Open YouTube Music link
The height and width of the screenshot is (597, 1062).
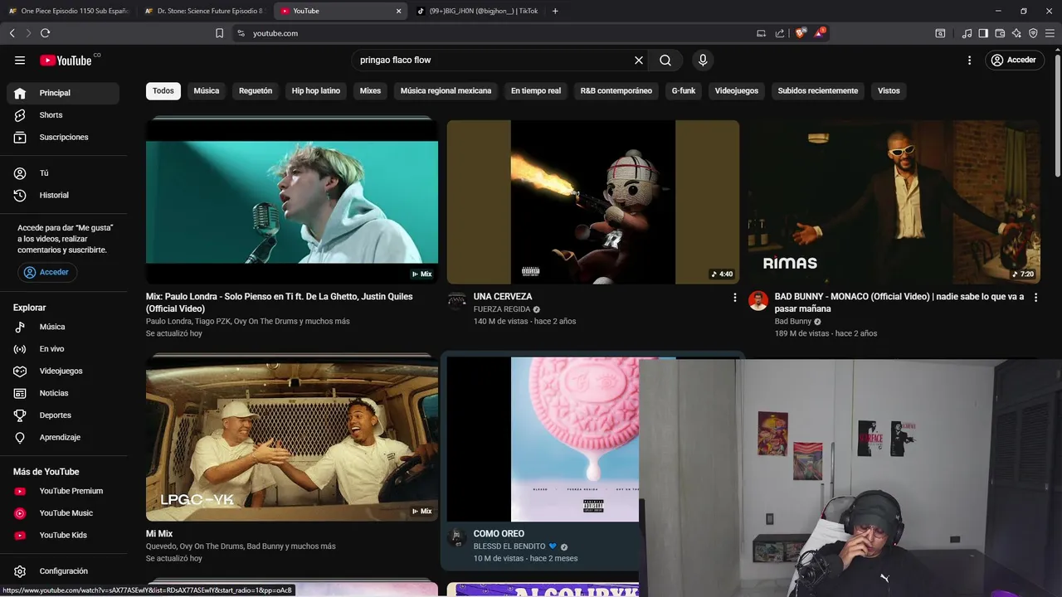pos(63,513)
